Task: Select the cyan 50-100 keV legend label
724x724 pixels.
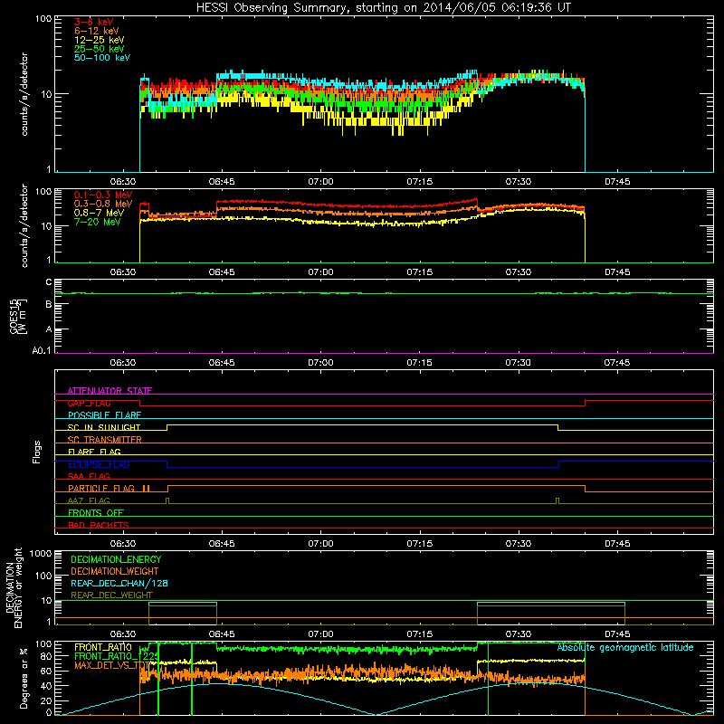Action: 101,58
